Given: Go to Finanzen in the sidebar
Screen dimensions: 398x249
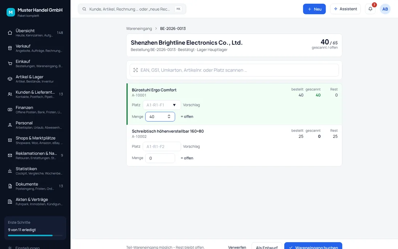Looking at the screenshot, I should pyautogui.click(x=35, y=109).
